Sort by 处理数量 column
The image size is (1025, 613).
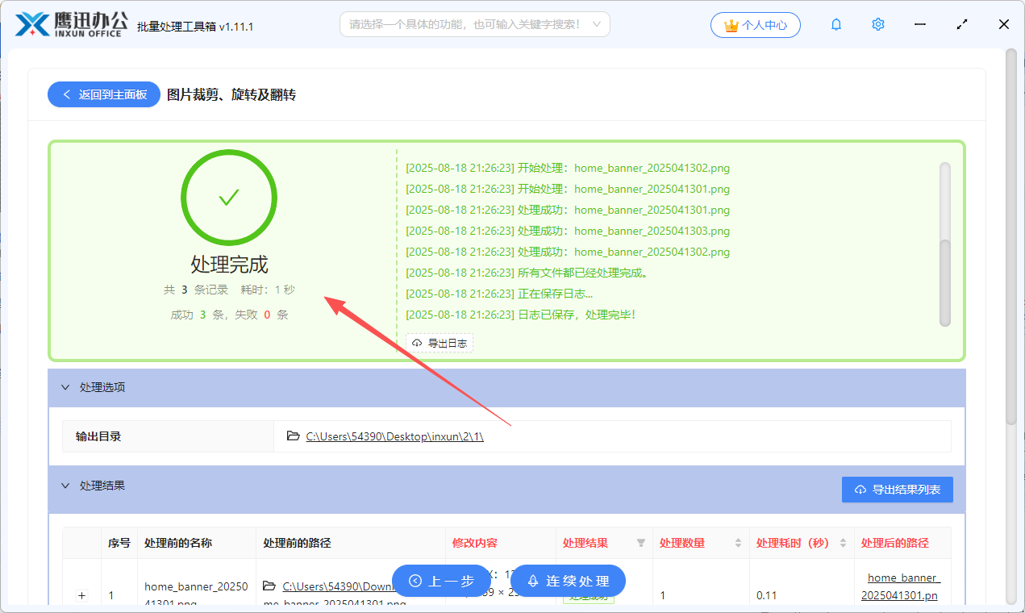[x=738, y=543]
